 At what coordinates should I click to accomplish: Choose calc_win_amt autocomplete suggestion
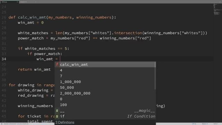tap(105, 65)
